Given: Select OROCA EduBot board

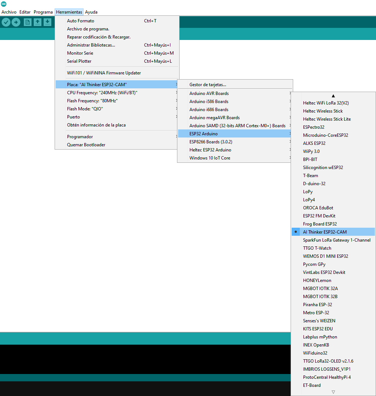Looking at the screenshot, I should [333, 208].
